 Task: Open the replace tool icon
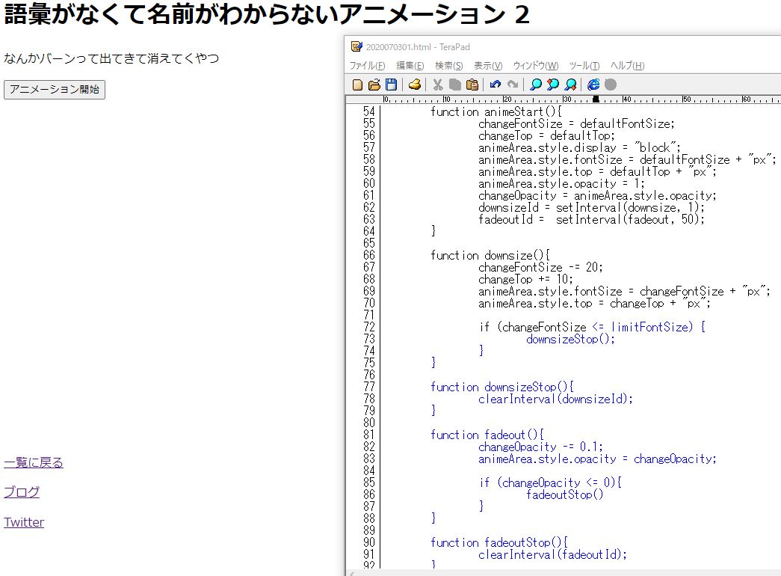click(x=569, y=84)
